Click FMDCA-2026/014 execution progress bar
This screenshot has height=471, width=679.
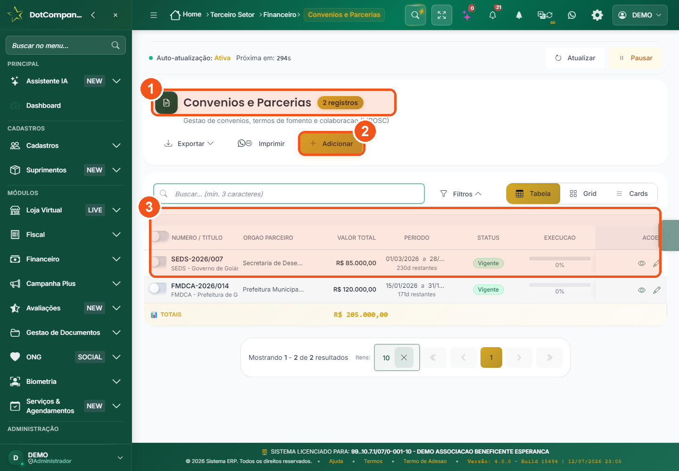560,285
